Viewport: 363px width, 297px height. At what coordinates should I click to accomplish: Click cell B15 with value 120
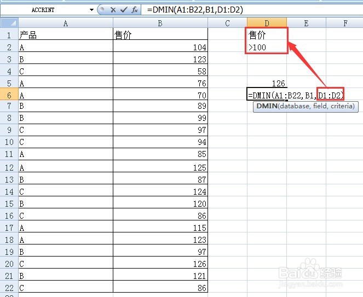coord(160,202)
